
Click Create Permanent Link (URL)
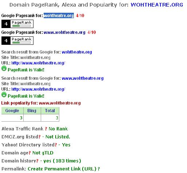click(x=62, y=169)
